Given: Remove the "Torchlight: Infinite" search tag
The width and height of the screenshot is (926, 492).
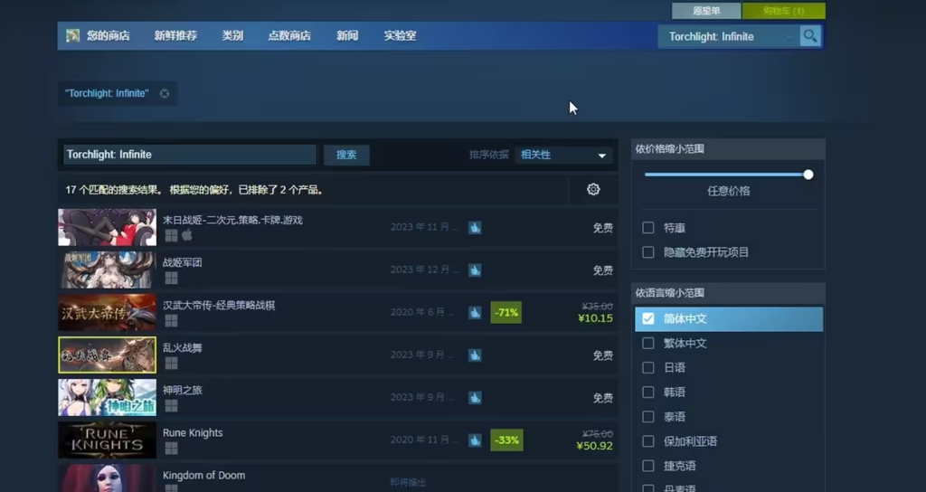Looking at the screenshot, I should click(165, 93).
